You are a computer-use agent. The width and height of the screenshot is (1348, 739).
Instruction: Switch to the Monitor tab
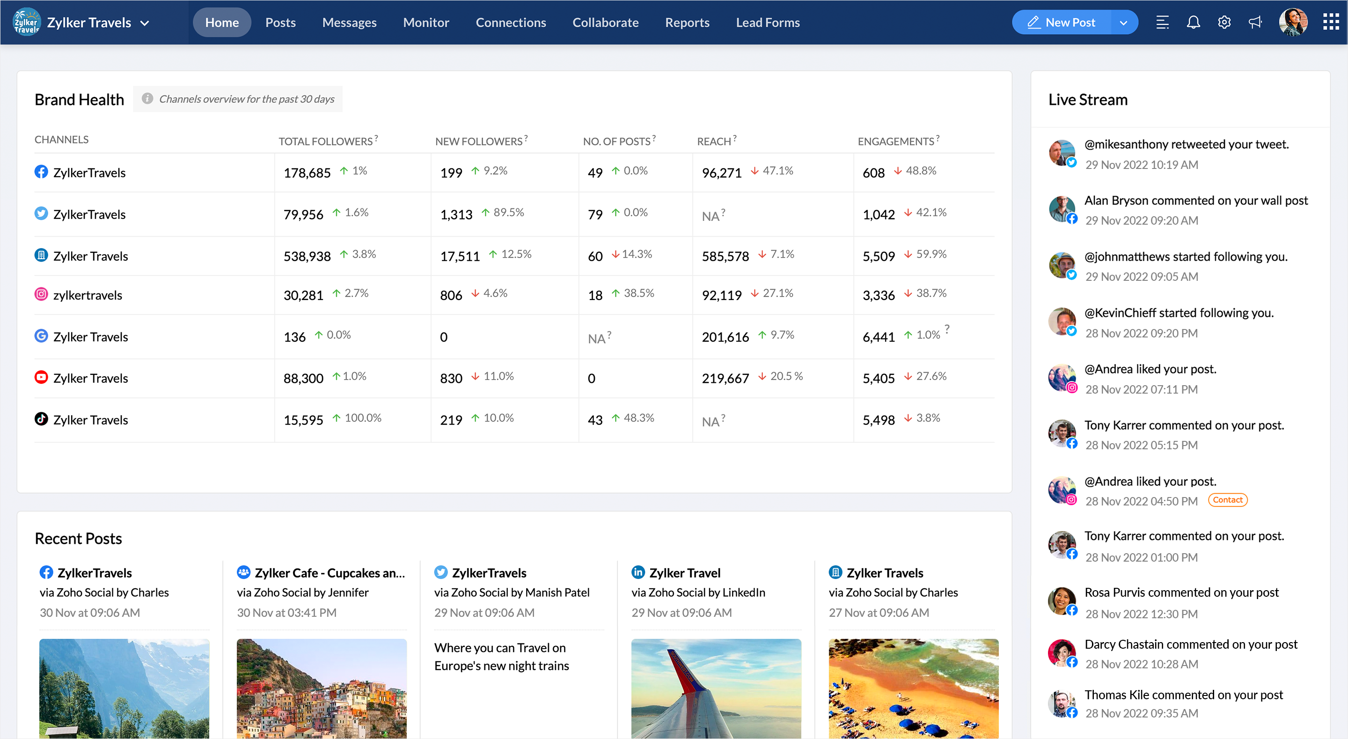425,22
